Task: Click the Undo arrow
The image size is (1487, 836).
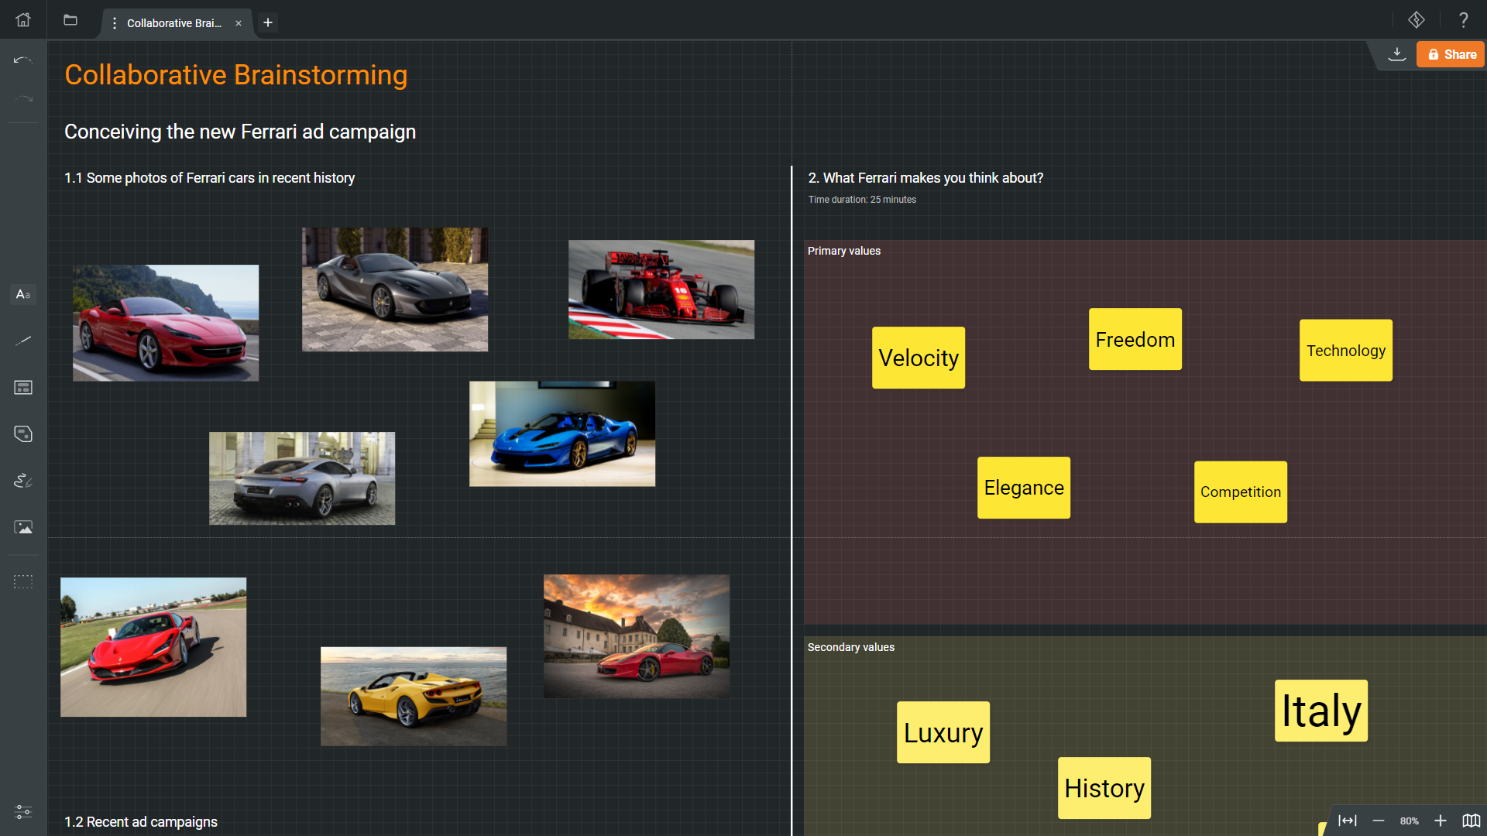Action: (23, 60)
